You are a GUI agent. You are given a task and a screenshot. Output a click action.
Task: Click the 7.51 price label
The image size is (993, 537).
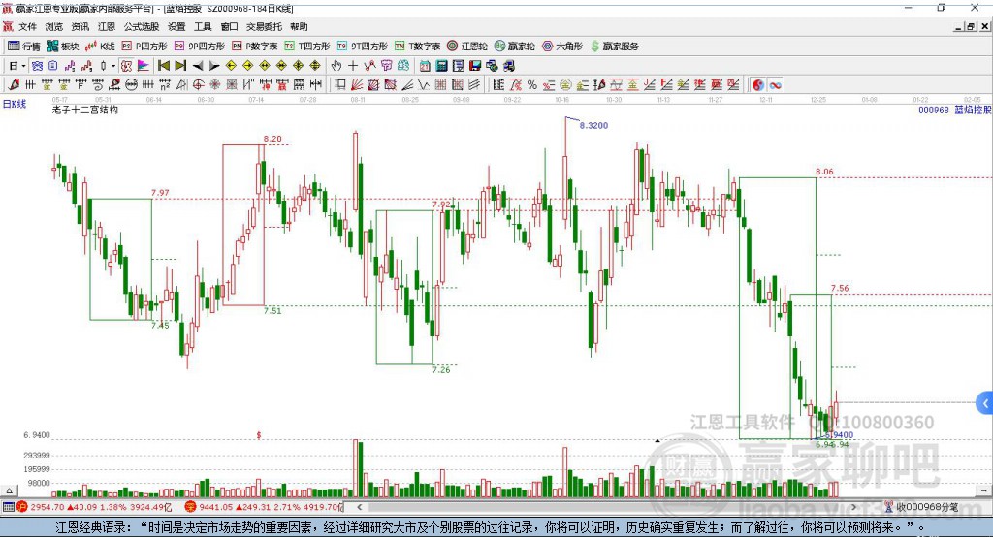(272, 310)
